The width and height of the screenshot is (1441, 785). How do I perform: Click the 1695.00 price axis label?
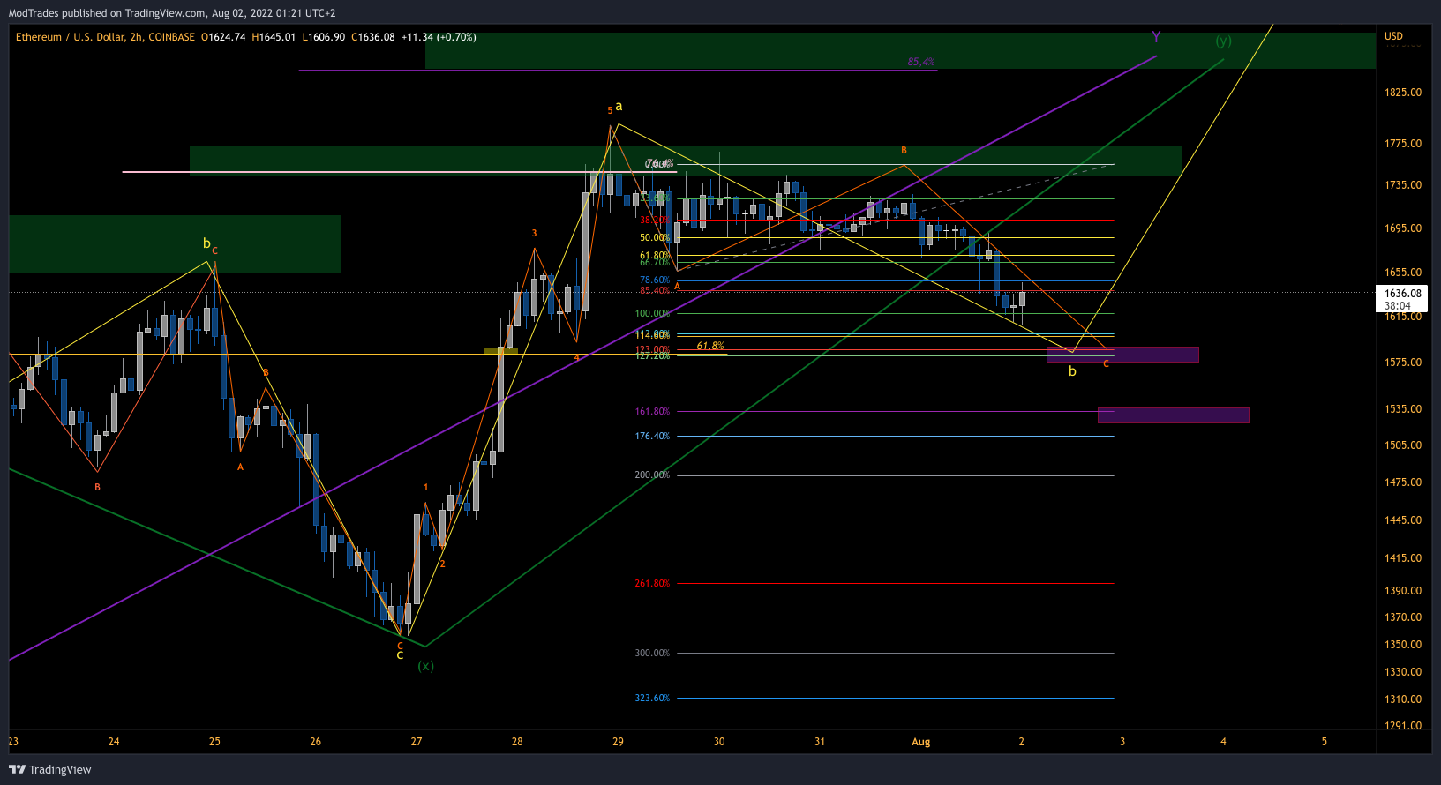coord(1403,228)
